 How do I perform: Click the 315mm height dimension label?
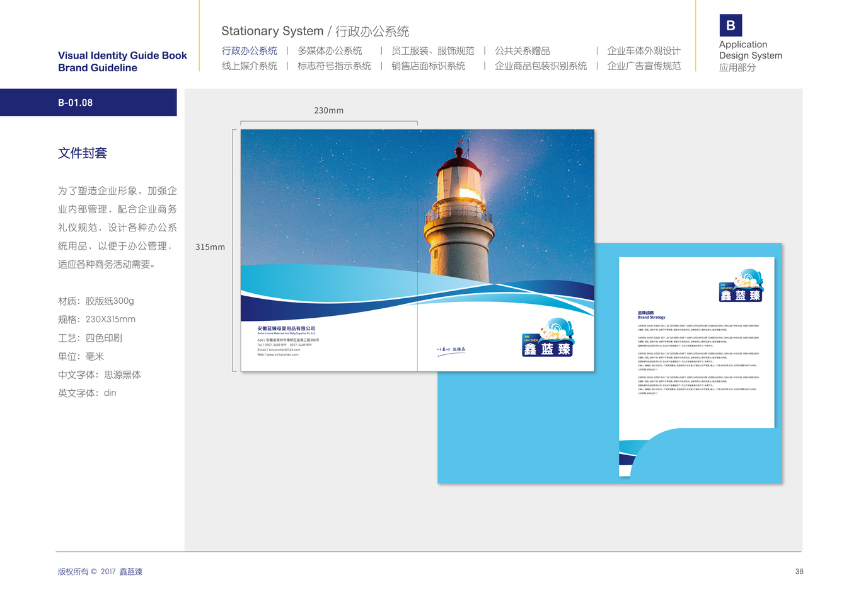210,247
